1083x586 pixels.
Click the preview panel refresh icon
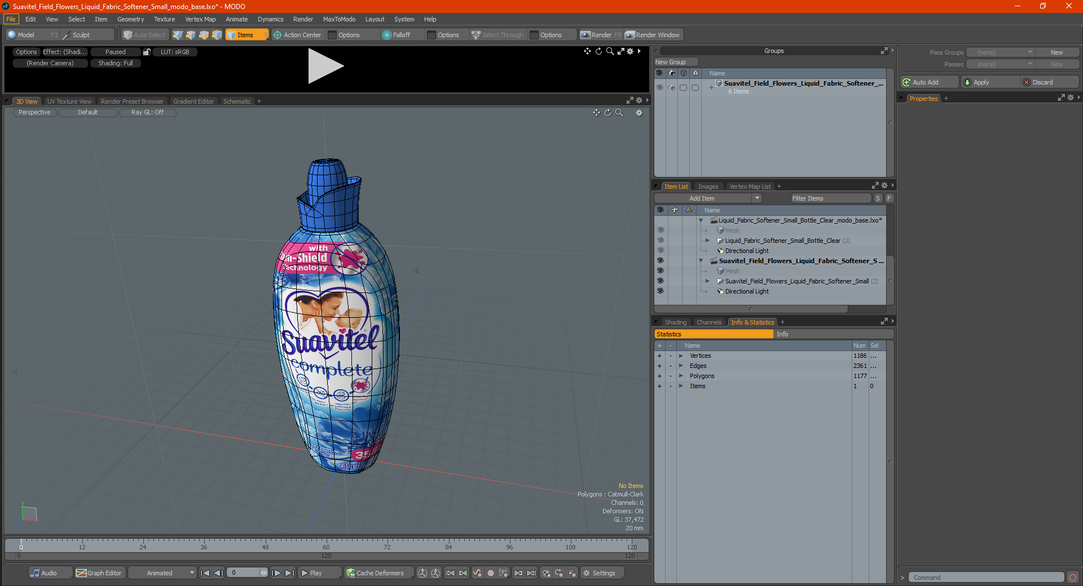coord(598,51)
